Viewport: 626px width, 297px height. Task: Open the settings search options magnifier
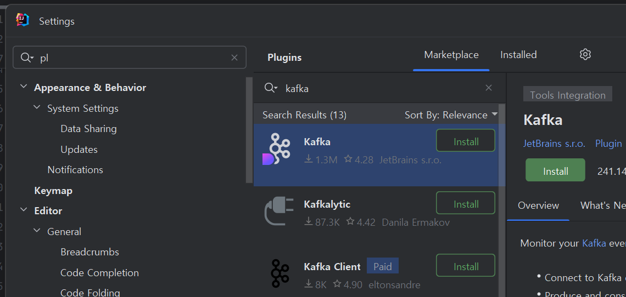pyautogui.click(x=27, y=58)
